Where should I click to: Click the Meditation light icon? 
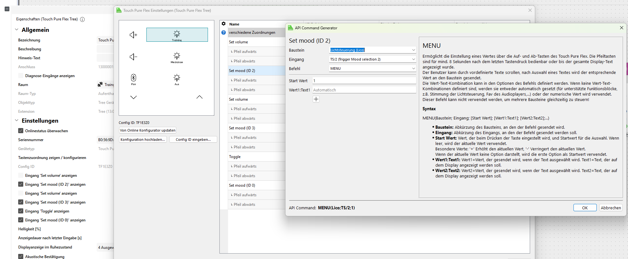(177, 56)
